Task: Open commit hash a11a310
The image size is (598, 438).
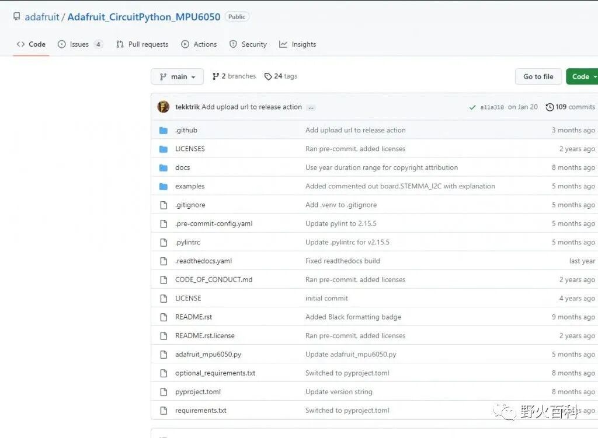Action: (492, 107)
